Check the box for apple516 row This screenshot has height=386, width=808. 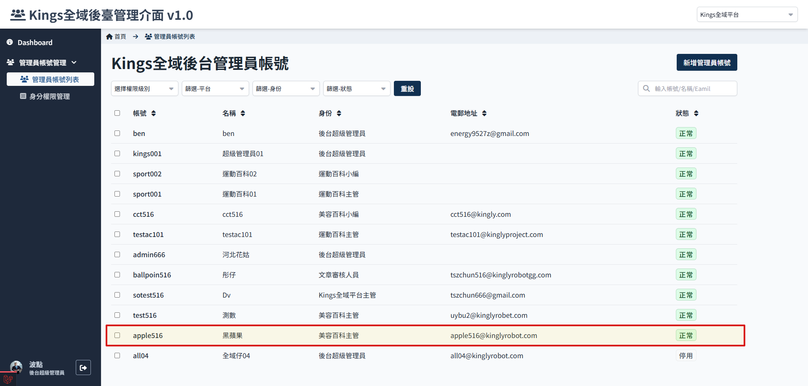pos(117,335)
